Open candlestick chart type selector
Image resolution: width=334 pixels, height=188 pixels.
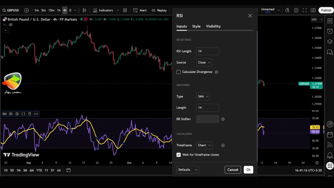click(x=84, y=10)
